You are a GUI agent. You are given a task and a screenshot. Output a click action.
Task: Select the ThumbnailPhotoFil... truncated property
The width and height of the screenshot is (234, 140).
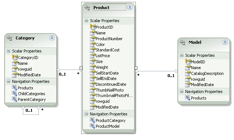(114, 96)
